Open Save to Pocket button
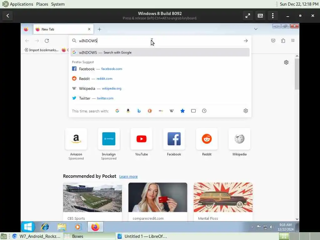The width and height of the screenshot is (320, 240). coord(273,41)
